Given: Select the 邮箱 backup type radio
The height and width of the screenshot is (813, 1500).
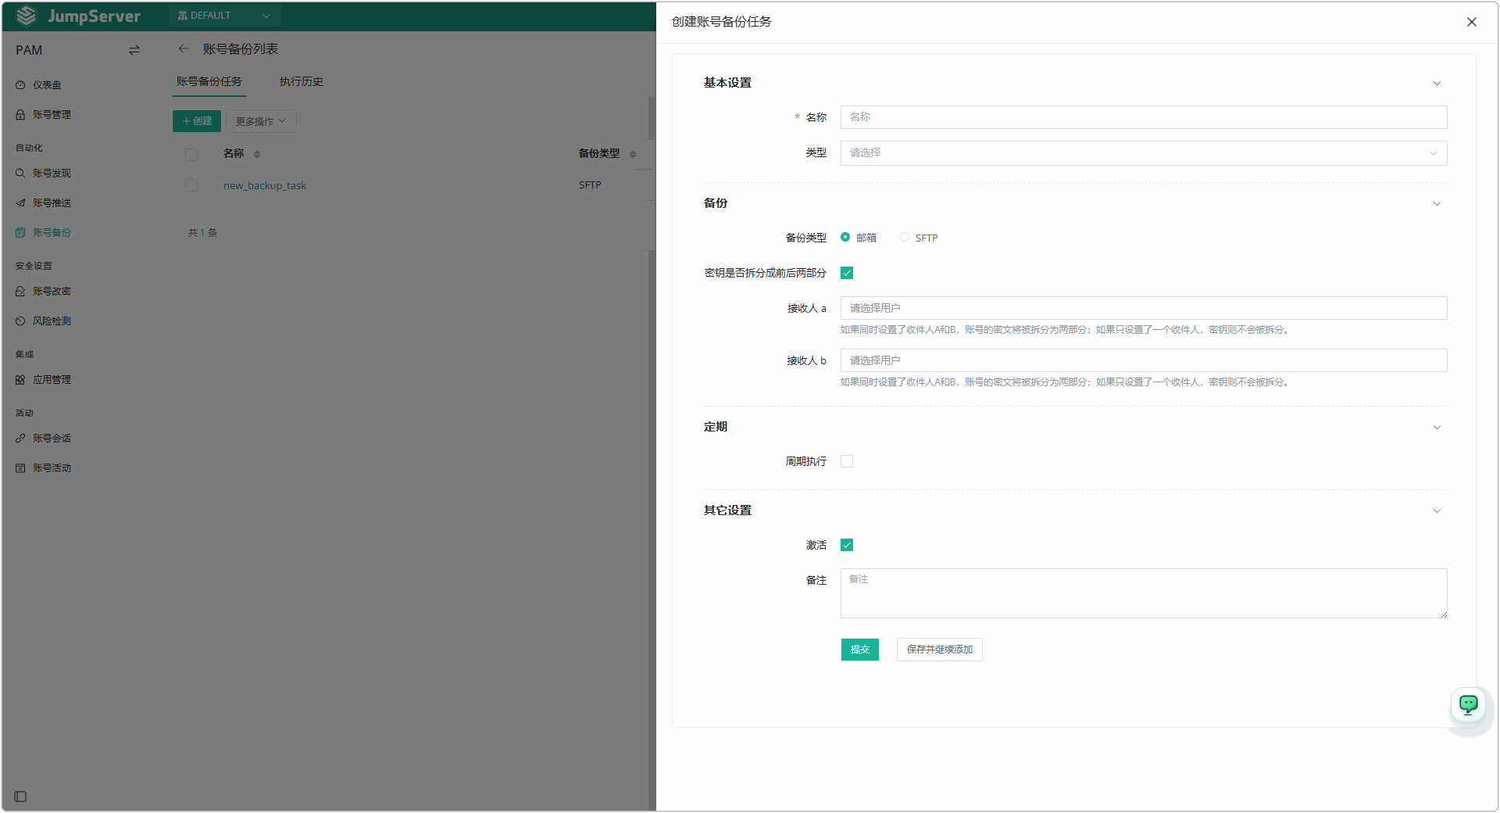Looking at the screenshot, I should 845,237.
